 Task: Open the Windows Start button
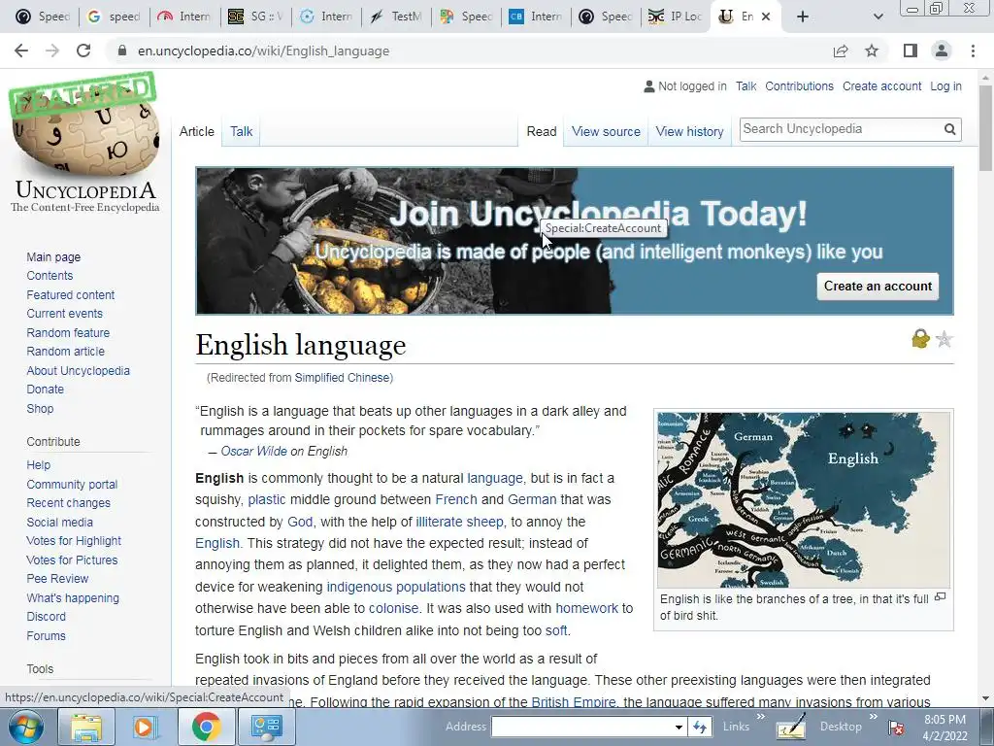26,727
